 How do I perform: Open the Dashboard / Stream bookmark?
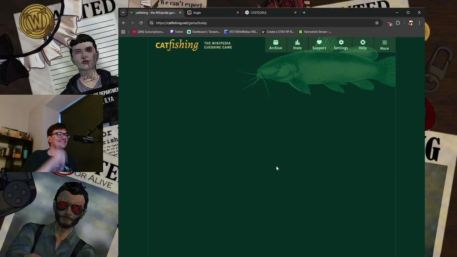pyautogui.click(x=204, y=32)
